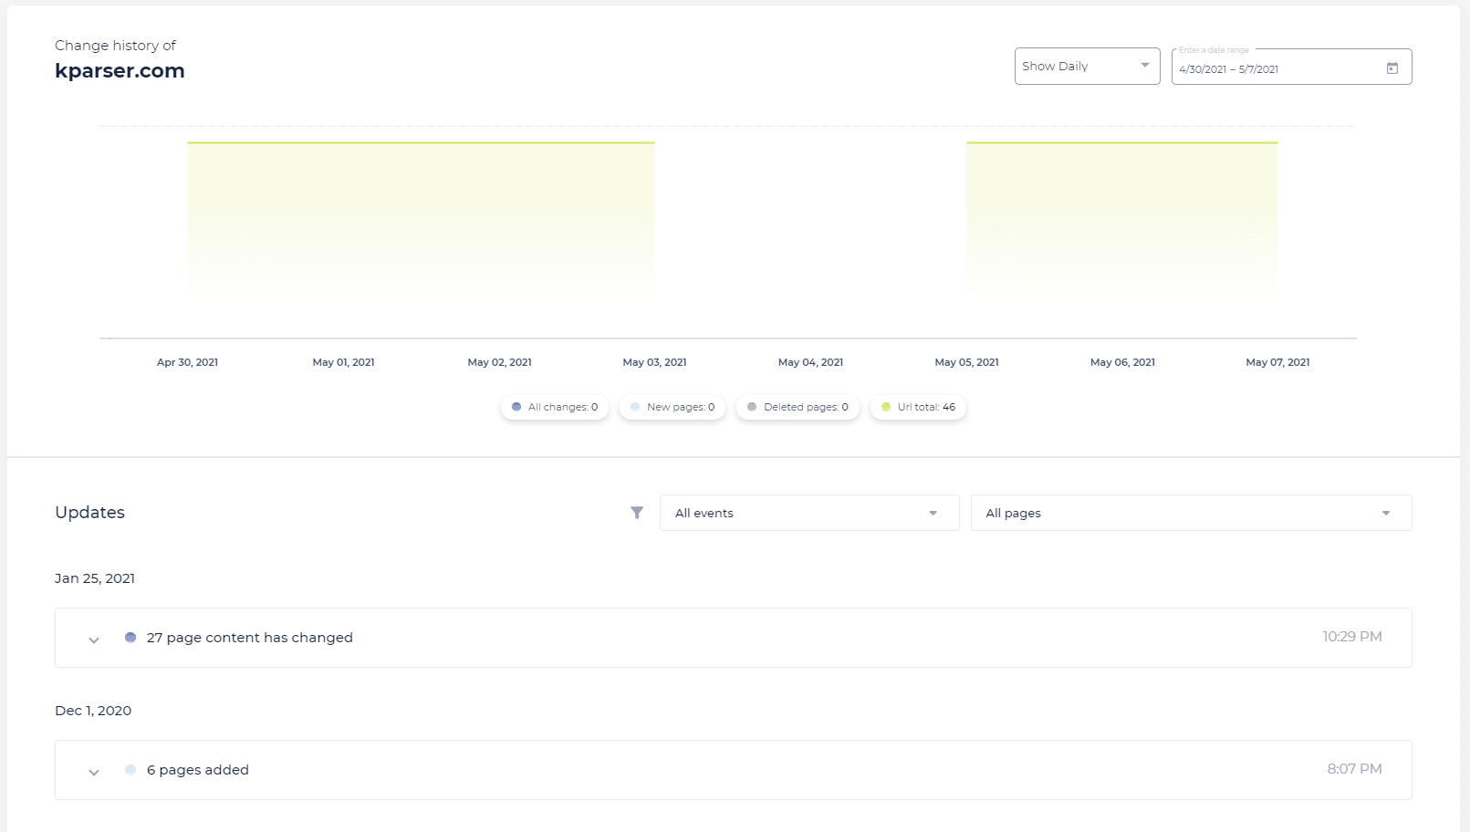This screenshot has width=1470, height=832.
Task: Click the 8:07 PM timestamp
Action: (x=1354, y=769)
